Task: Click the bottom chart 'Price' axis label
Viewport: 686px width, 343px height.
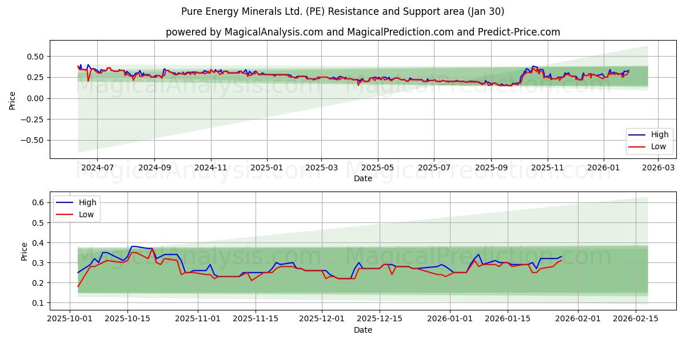Action: point(24,251)
